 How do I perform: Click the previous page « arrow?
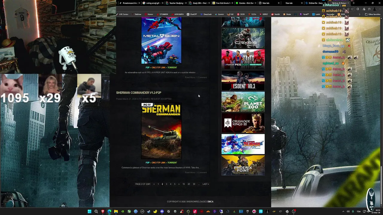[x=154, y=184]
